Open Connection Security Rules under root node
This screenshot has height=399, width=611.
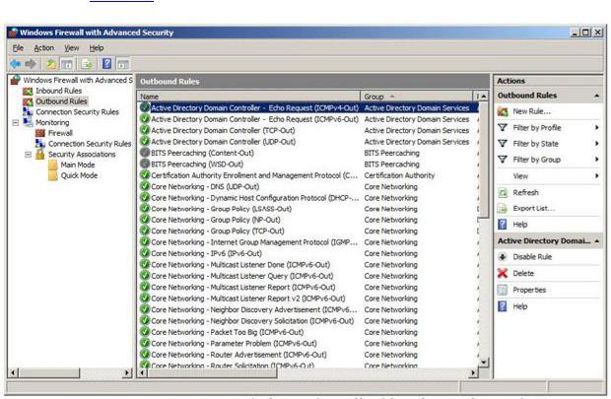(x=77, y=112)
